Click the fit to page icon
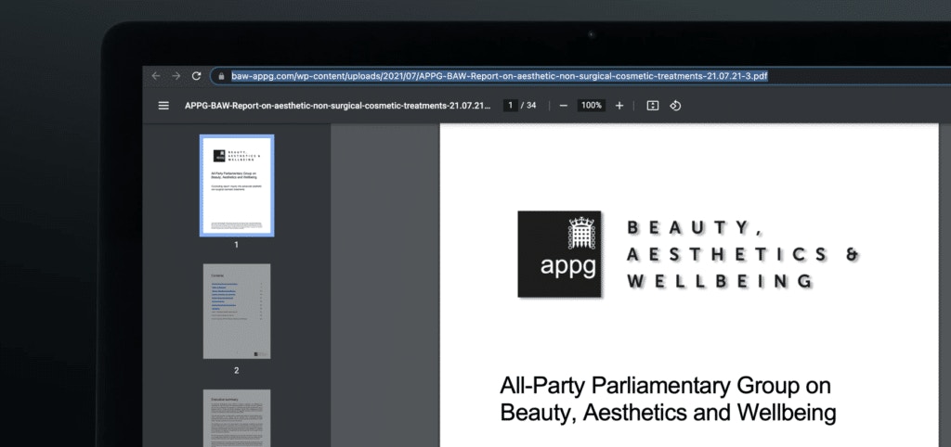The height and width of the screenshot is (447, 951). (x=652, y=106)
